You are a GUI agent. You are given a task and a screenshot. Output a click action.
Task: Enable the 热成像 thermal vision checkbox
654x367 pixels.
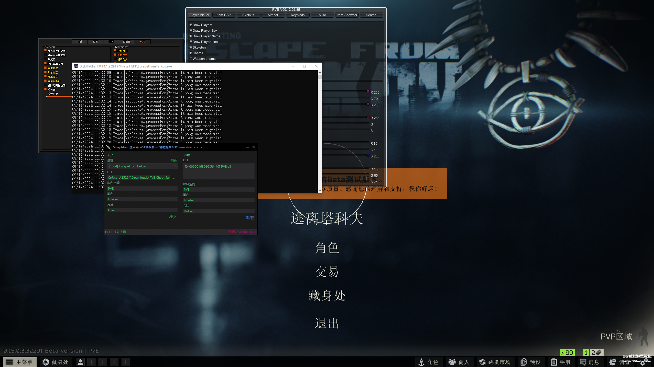[x=46, y=59]
